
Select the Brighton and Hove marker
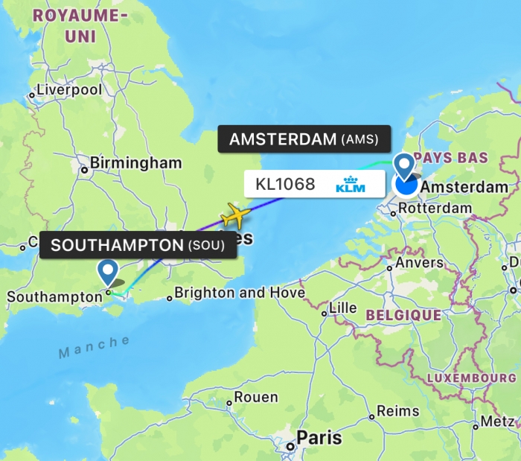click(170, 299)
